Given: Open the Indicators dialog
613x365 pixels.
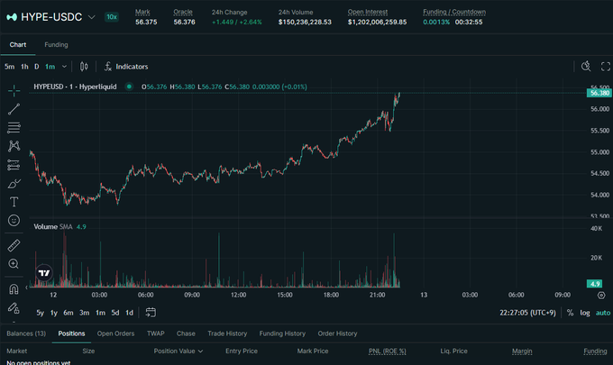Looking at the screenshot, I should [126, 67].
